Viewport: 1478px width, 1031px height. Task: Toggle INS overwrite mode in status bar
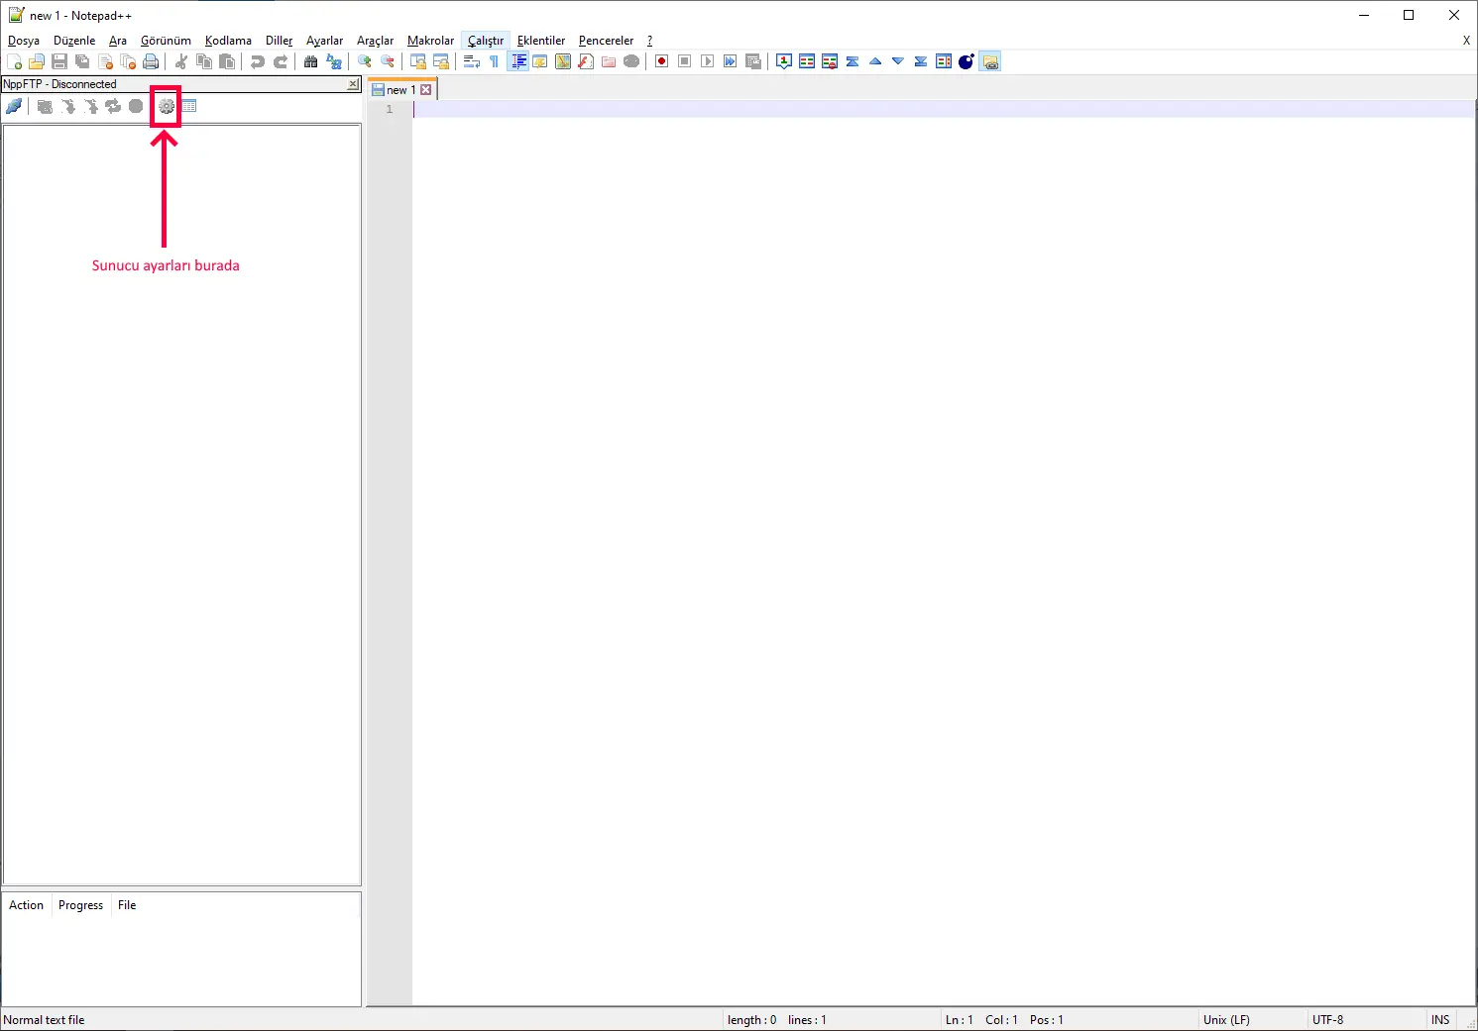(1439, 1019)
